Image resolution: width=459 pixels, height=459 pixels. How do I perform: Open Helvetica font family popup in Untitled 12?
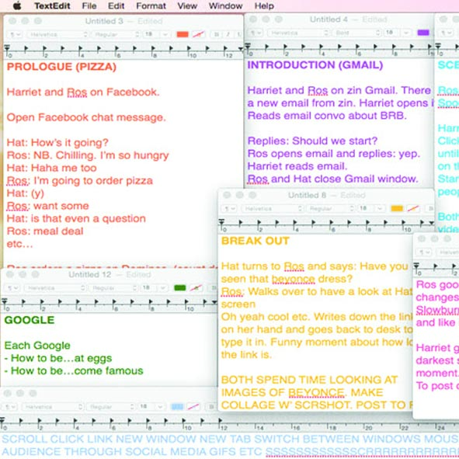(55, 288)
